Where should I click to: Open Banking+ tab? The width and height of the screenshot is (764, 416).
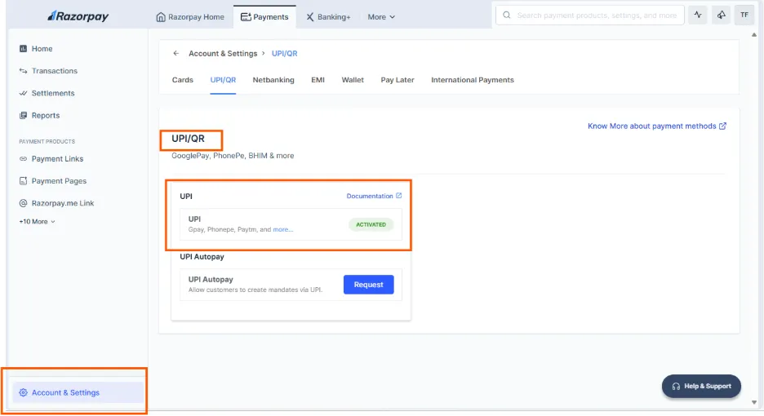pos(328,16)
